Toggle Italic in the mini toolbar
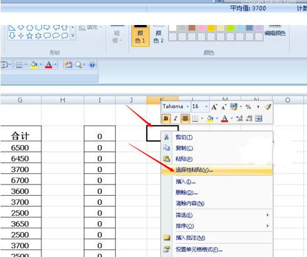 point(175,119)
